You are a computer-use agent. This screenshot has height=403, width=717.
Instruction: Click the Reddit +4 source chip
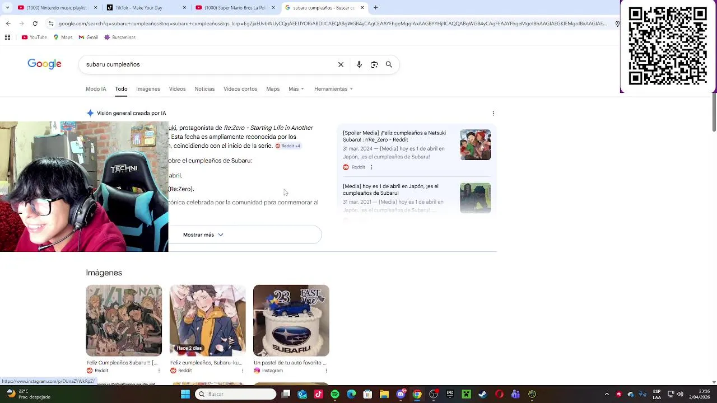pos(288,146)
